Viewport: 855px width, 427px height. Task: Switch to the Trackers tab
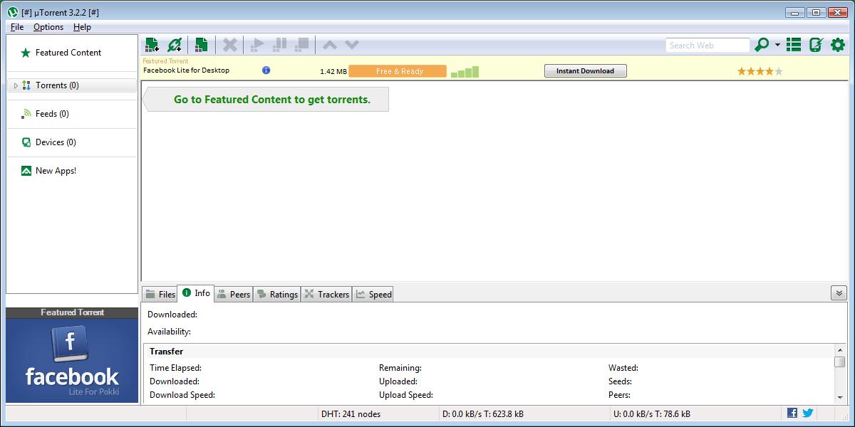(326, 294)
